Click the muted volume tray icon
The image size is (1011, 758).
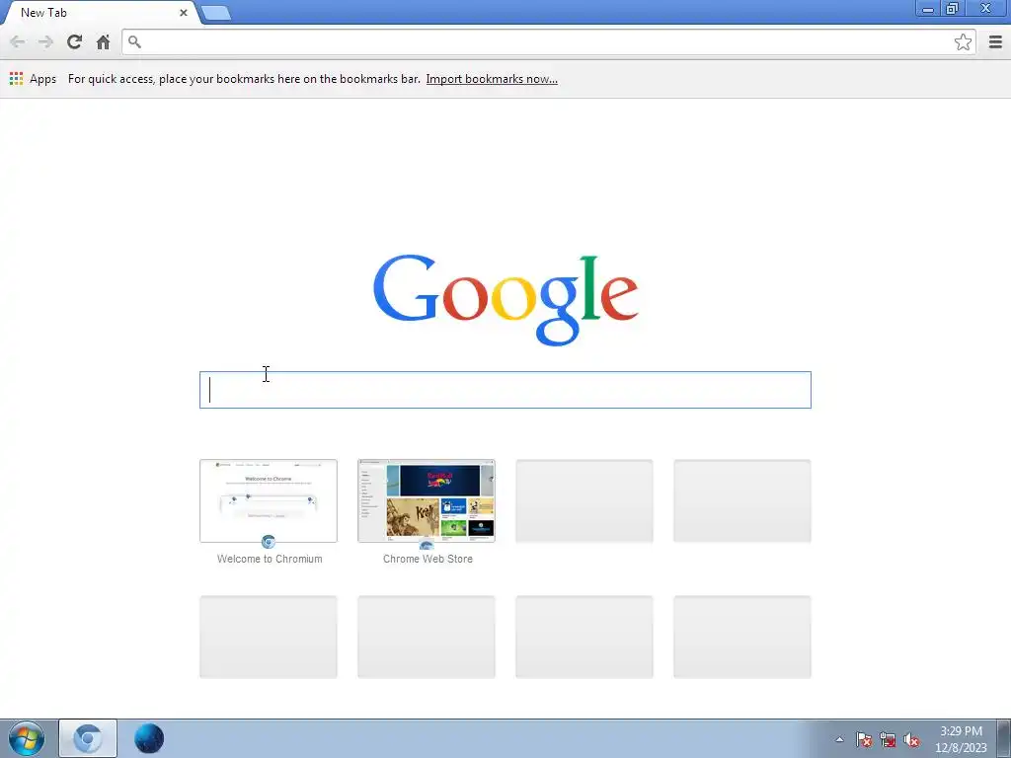pos(911,739)
